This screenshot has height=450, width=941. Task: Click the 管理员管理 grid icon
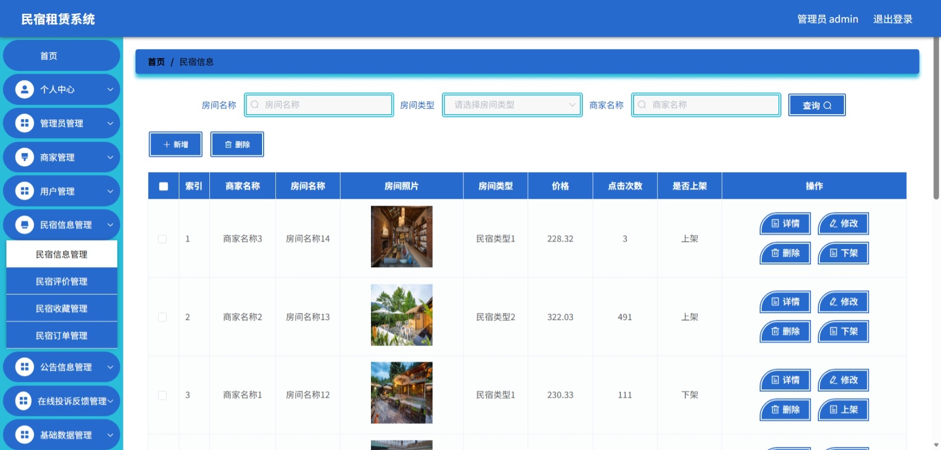24,123
